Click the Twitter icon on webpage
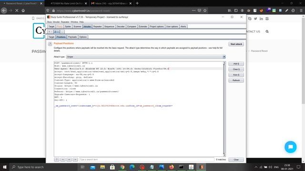 point(255,19)
